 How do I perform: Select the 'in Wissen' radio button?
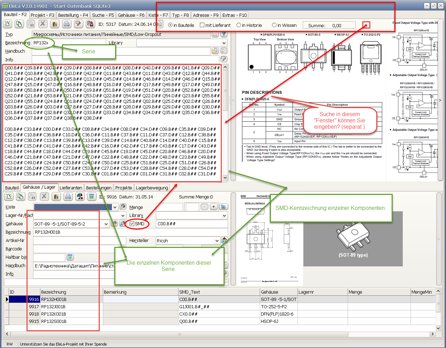[274, 25]
